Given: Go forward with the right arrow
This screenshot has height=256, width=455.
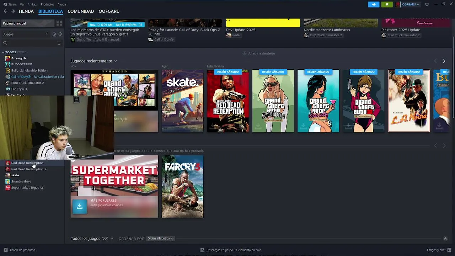Looking at the screenshot, I should point(13,11).
